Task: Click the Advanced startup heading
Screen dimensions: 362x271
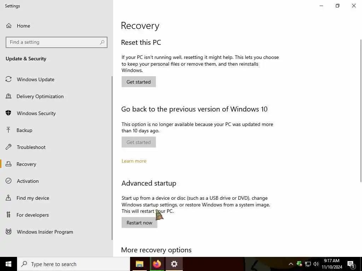Action: pyautogui.click(x=149, y=183)
